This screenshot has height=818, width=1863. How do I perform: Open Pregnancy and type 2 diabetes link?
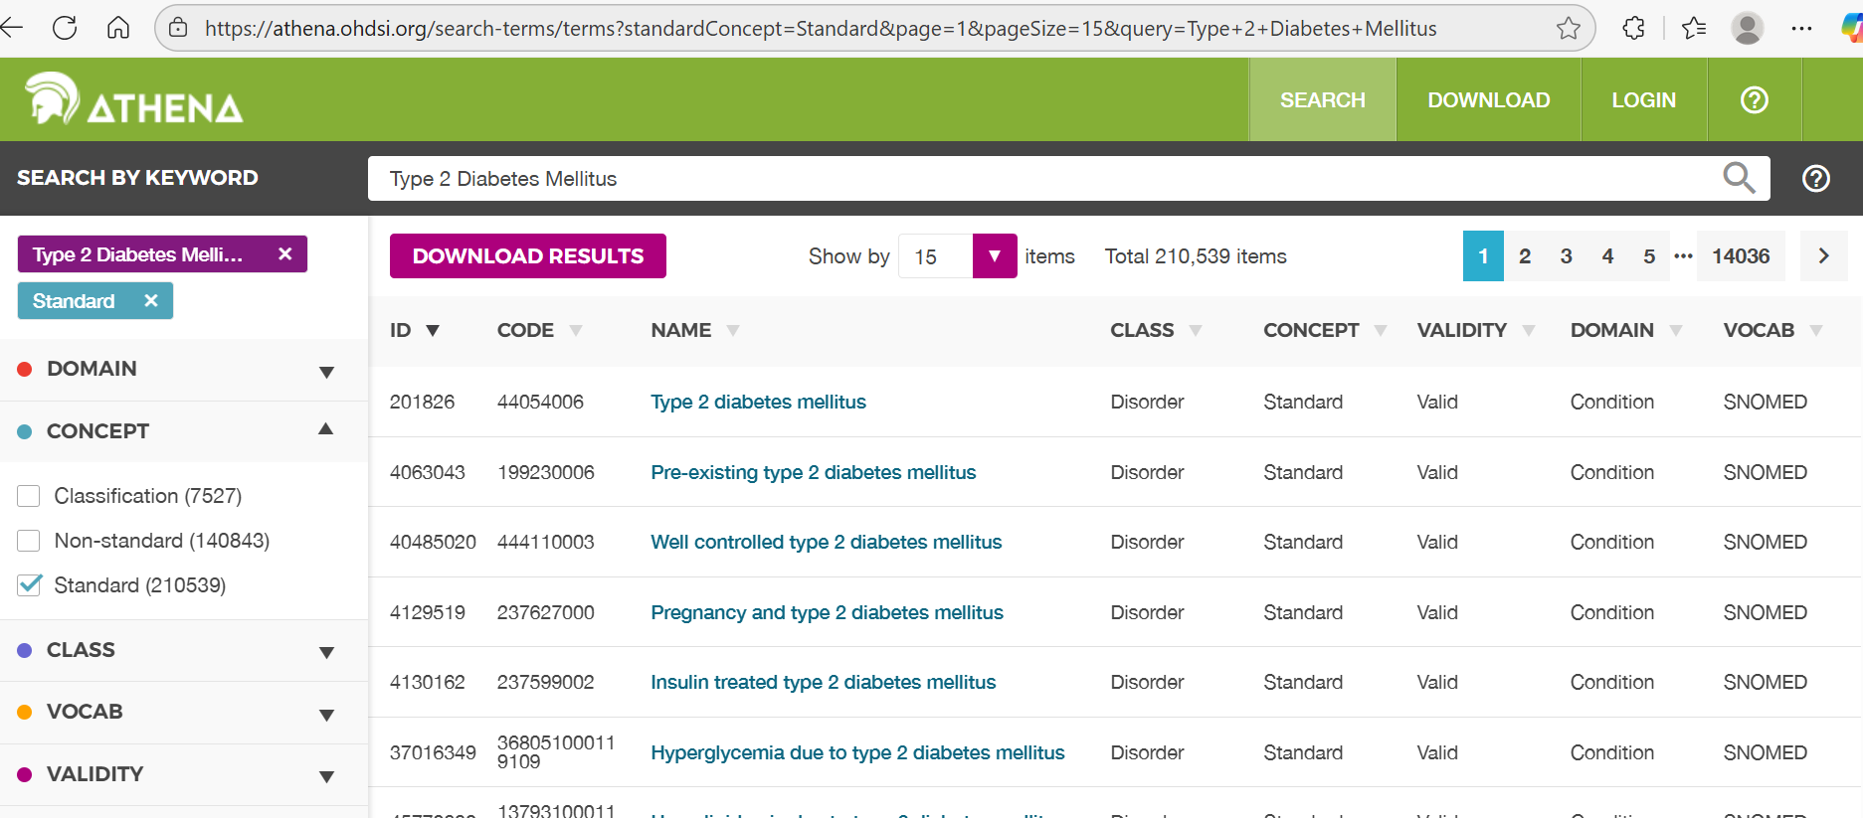point(827,612)
